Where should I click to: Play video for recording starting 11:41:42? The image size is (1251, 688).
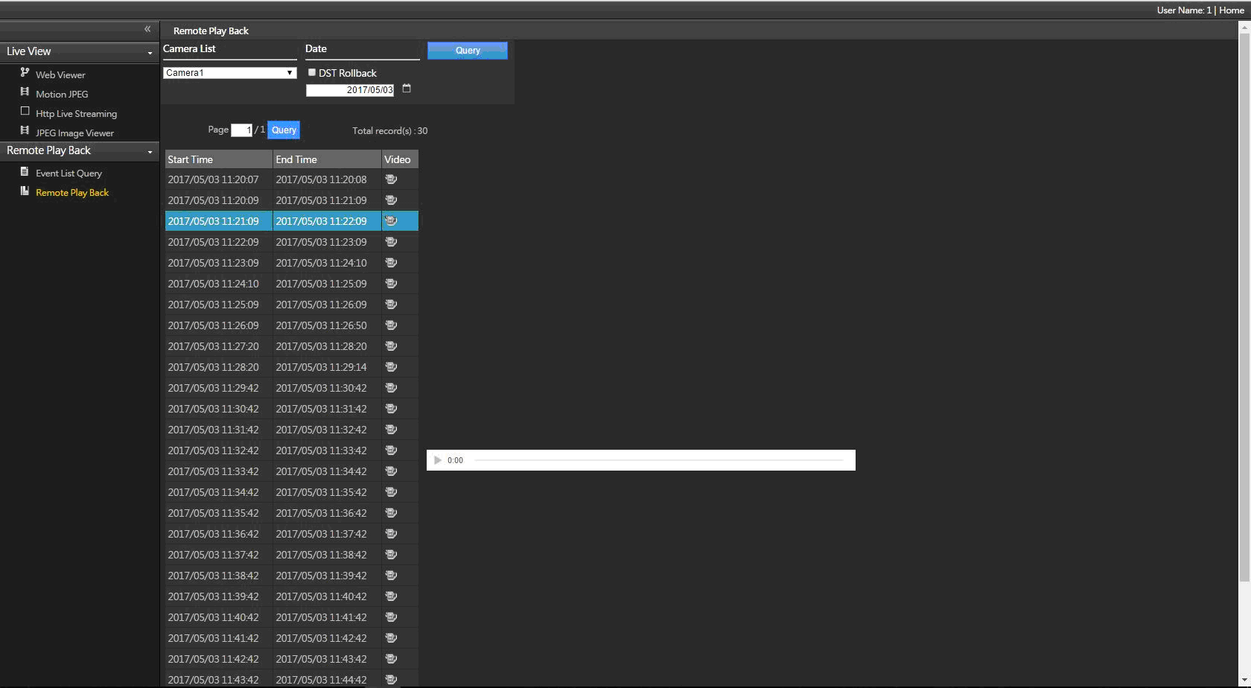pos(391,638)
